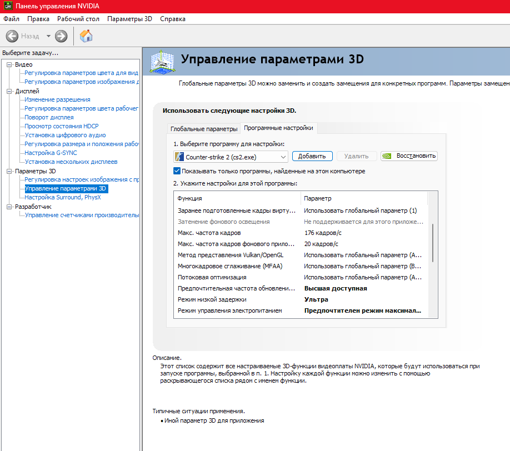Click the Добавить button
Screen dimensions: 510x451
(x=312, y=157)
